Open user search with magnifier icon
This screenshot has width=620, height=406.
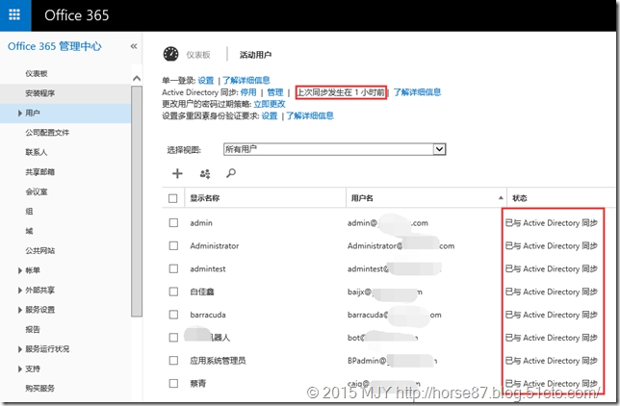point(231,173)
